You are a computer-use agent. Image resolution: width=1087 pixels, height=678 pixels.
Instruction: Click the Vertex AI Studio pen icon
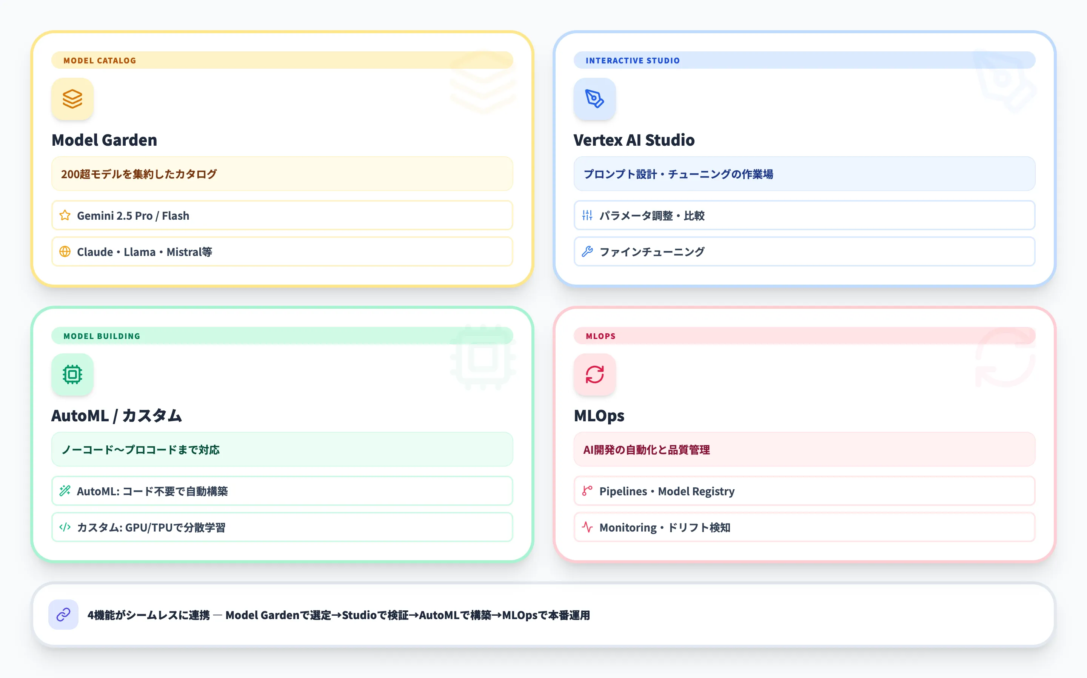tap(594, 99)
